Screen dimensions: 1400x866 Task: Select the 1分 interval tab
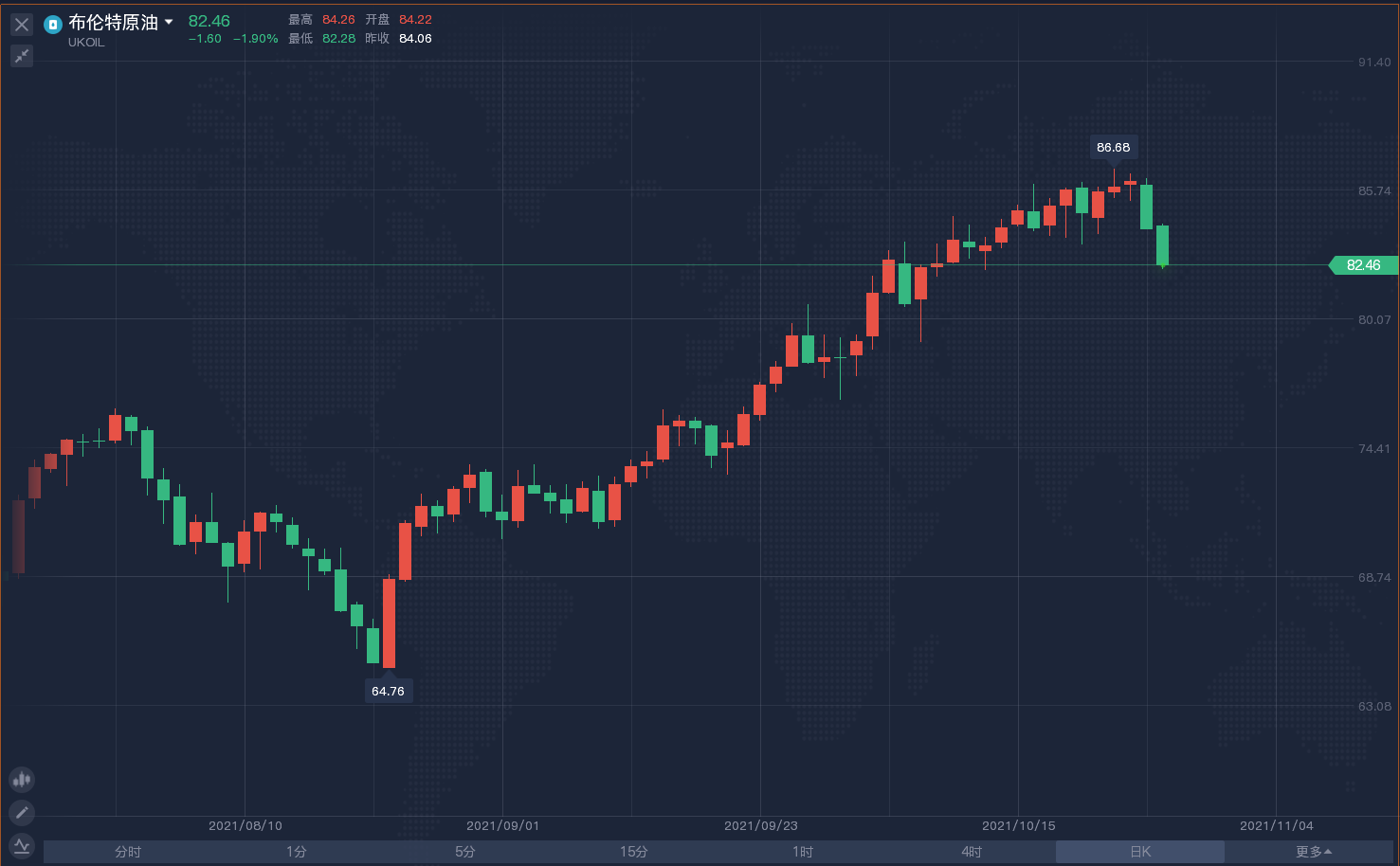(x=297, y=852)
